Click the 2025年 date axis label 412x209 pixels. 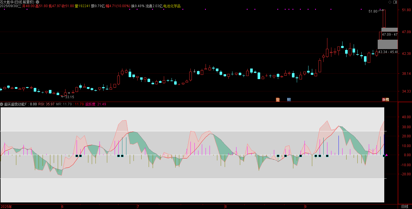click(6, 206)
